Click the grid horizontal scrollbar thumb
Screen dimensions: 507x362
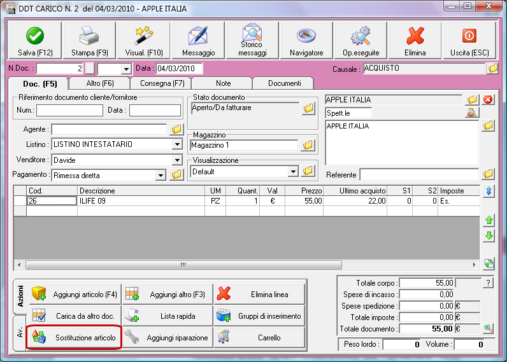coord(183,265)
